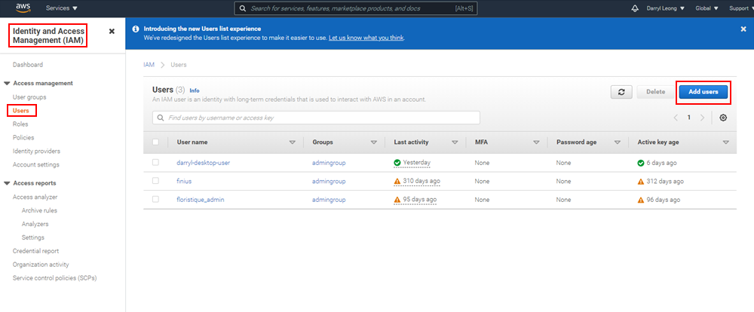Click the disabled Delete button
754x312 pixels.
655,92
